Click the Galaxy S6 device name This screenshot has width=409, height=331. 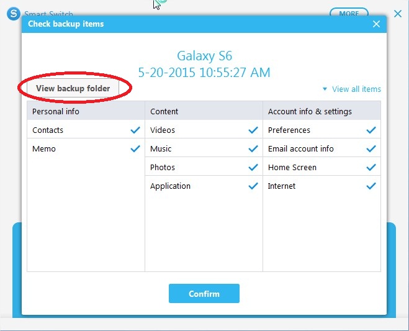[x=205, y=56]
